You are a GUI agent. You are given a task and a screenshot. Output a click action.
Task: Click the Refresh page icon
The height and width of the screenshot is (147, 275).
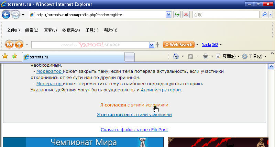177,14
